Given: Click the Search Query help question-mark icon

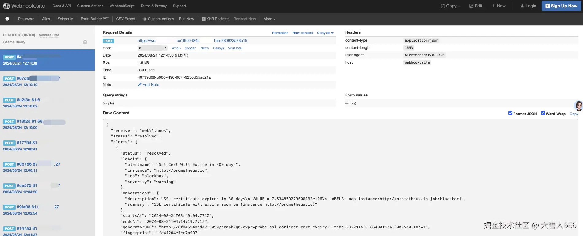Looking at the screenshot, I should pos(85,42).
